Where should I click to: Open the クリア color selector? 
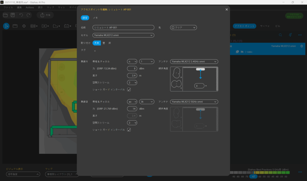tap(183, 27)
